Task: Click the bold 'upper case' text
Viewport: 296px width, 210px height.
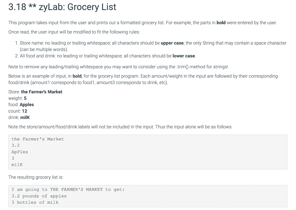Action: [x=172, y=43]
